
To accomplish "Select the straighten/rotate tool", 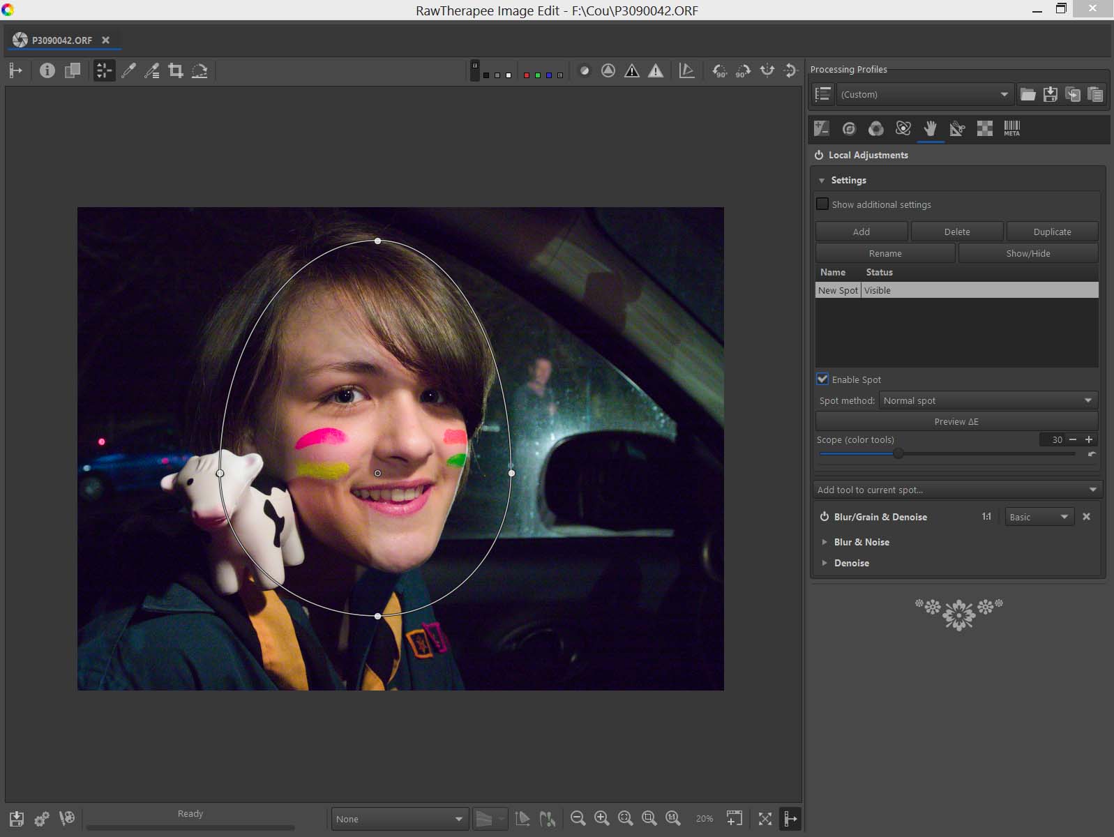I will pyautogui.click(x=200, y=70).
